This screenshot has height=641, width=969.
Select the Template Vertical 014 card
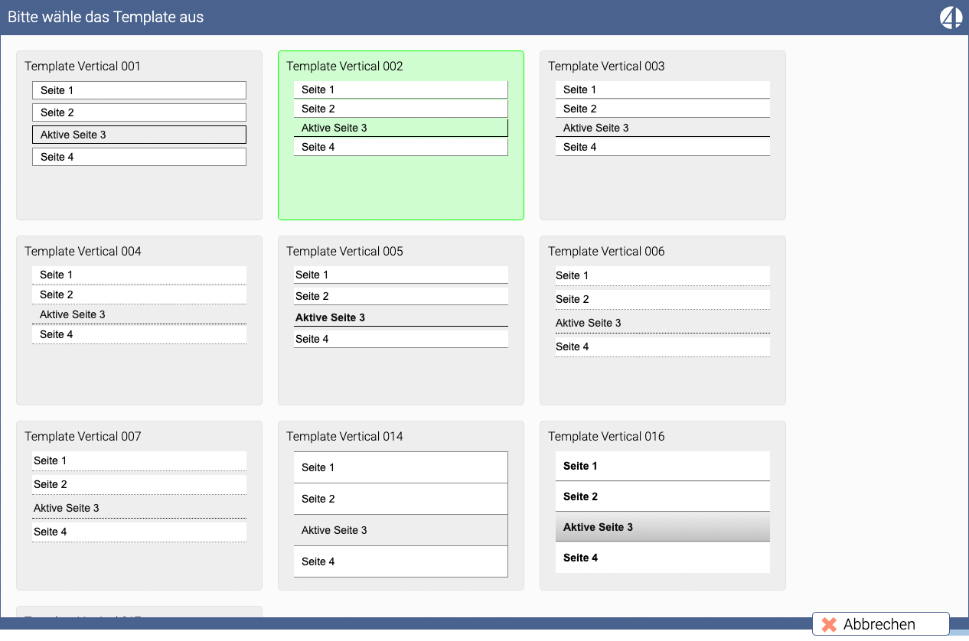(x=401, y=506)
